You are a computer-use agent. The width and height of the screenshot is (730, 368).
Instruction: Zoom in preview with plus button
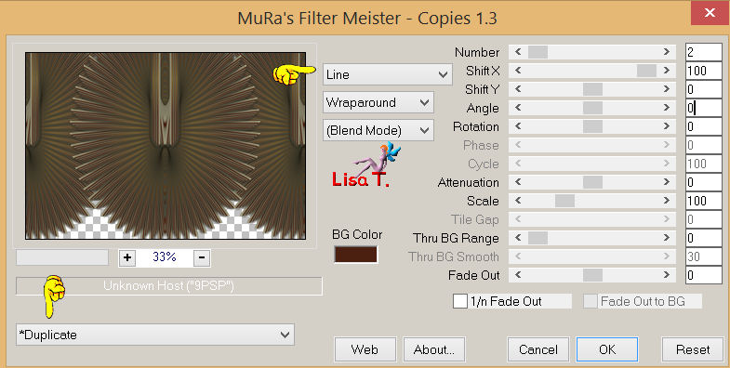[127, 257]
